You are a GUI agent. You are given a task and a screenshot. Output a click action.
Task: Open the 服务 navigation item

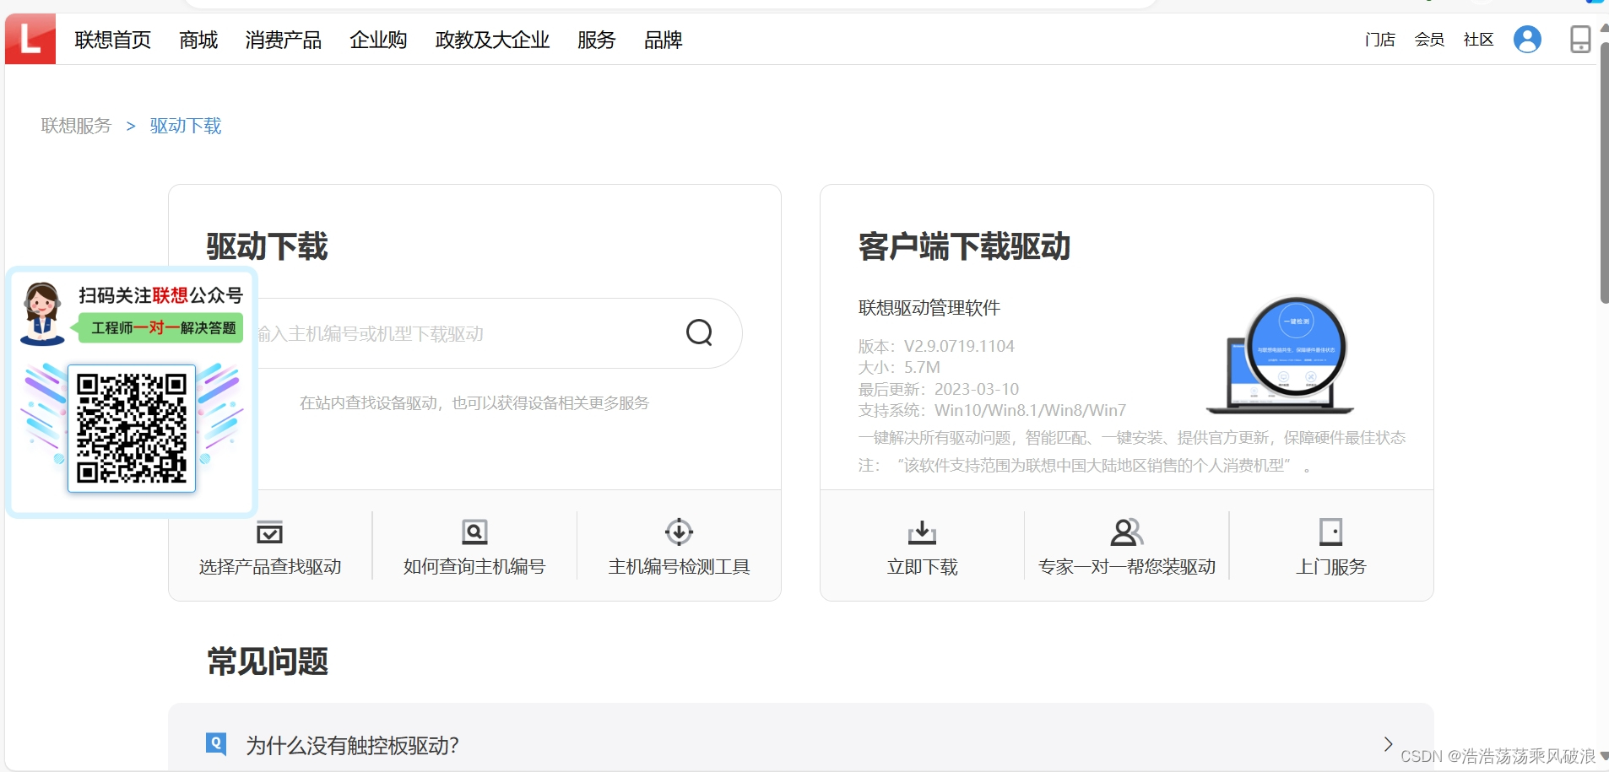(x=597, y=40)
